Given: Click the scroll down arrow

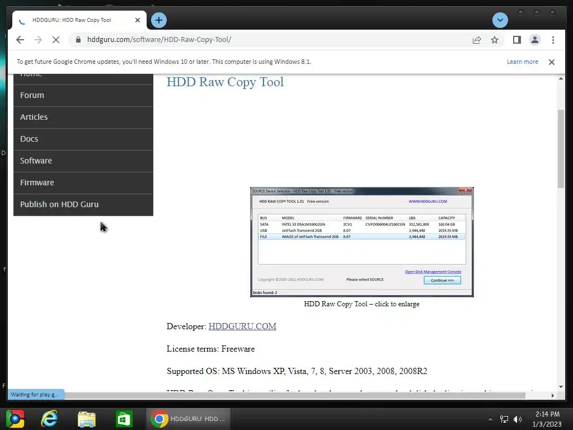Looking at the screenshot, I should 561,387.
